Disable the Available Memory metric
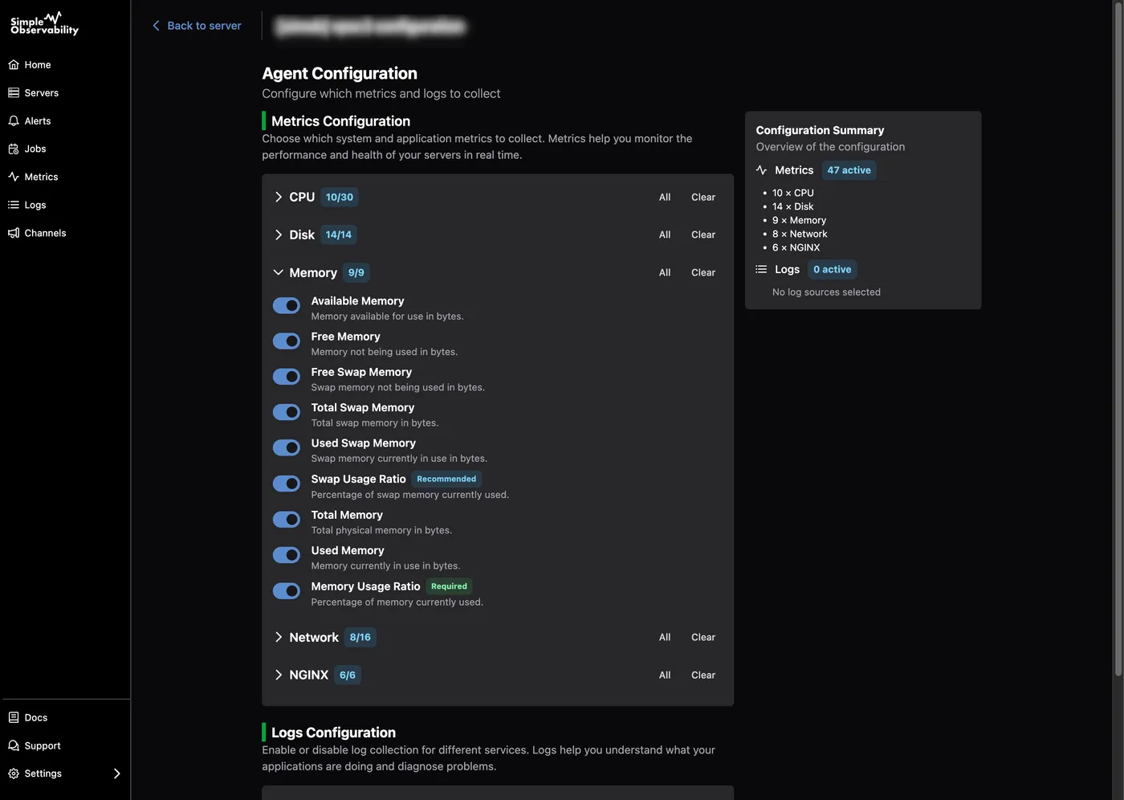The width and height of the screenshot is (1124, 800). click(286, 305)
